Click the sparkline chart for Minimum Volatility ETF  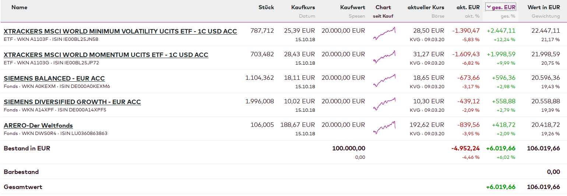tap(384, 33)
